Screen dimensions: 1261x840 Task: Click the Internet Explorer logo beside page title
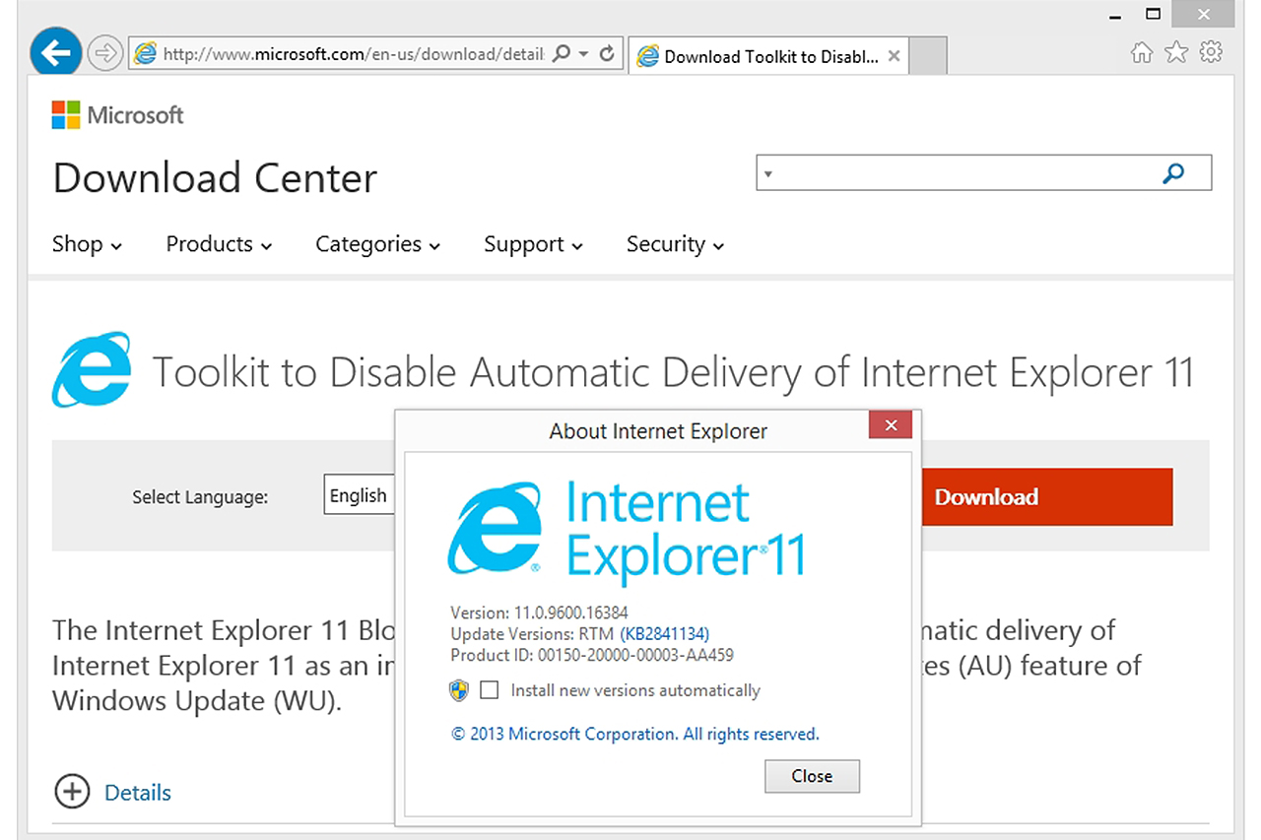(x=91, y=370)
